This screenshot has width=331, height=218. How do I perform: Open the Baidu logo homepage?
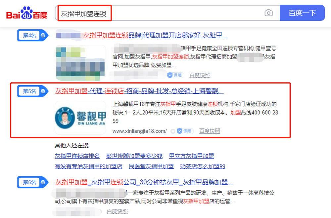pyautogui.click(x=27, y=13)
